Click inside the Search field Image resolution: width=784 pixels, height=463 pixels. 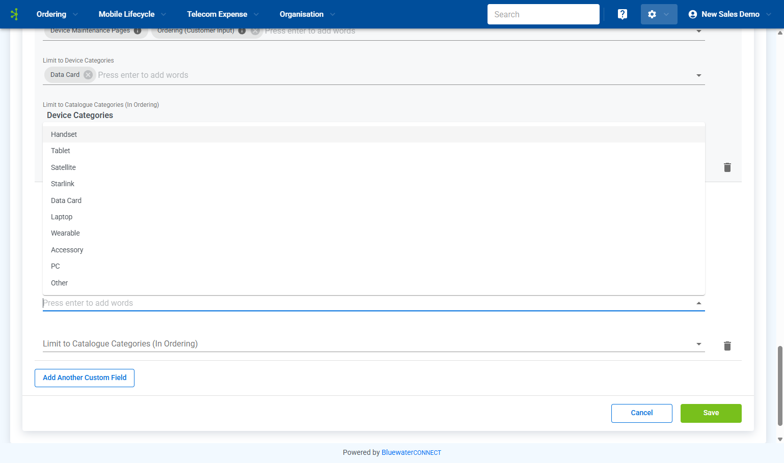coord(543,14)
